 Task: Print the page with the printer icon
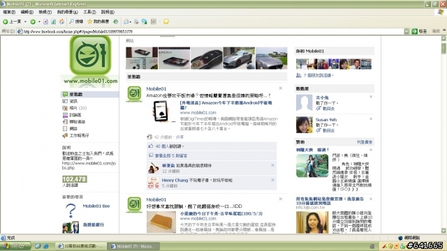(x=136, y=22)
